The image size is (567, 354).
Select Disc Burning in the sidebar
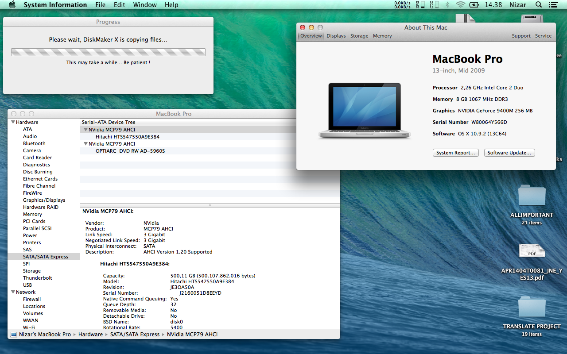pos(38,172)
